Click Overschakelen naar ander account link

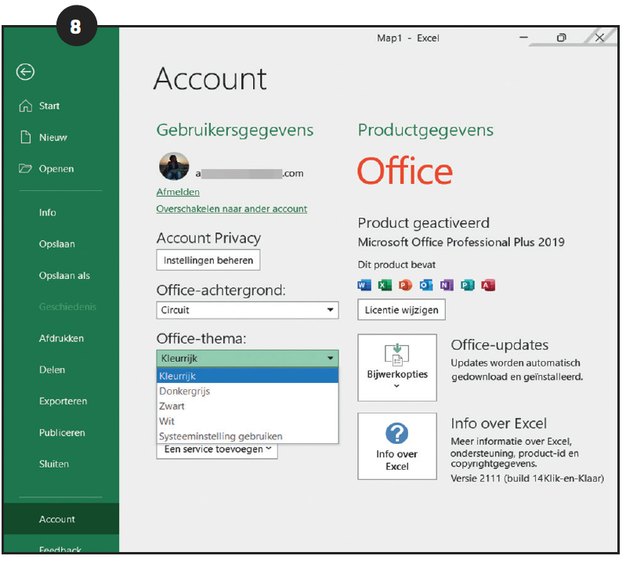pyautogui.click(x=232, y=209)
